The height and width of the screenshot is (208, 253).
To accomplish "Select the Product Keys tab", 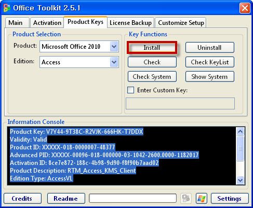I will pos(85,22).
